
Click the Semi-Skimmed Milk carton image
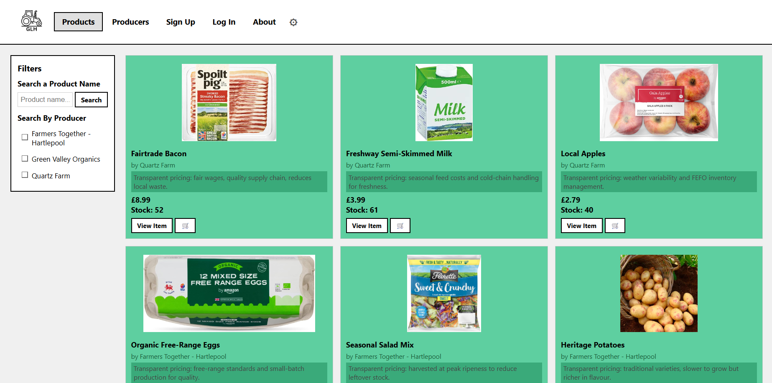click(444, 102)
